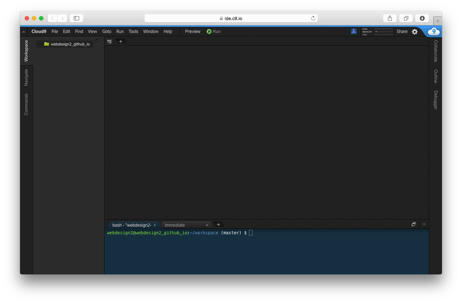
Task: Open the Tools menu
Action: pyautogui.click(x=133, y=32)
